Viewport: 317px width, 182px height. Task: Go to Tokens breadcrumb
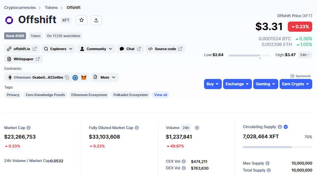(x=51, y=8)
